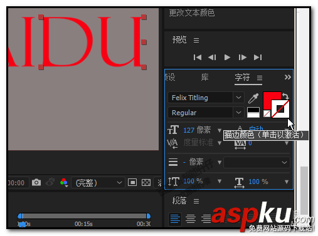Click the horizontal scale 100 % value
This screenshot has width=318, height=236.
click(x=258, y=182)
